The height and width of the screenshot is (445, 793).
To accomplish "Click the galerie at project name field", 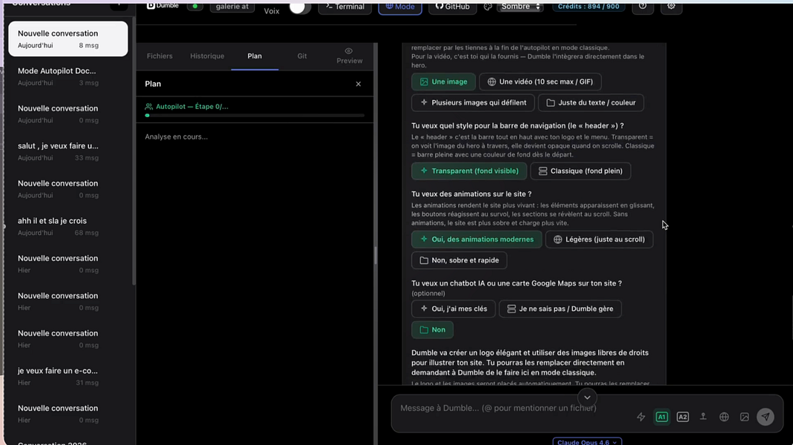I will [232, 7].
